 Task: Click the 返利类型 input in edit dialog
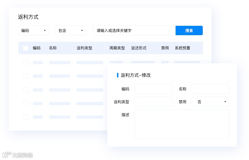tap(153, 102)
